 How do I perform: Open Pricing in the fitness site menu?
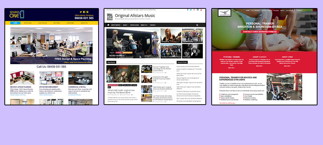pos(276,10)
